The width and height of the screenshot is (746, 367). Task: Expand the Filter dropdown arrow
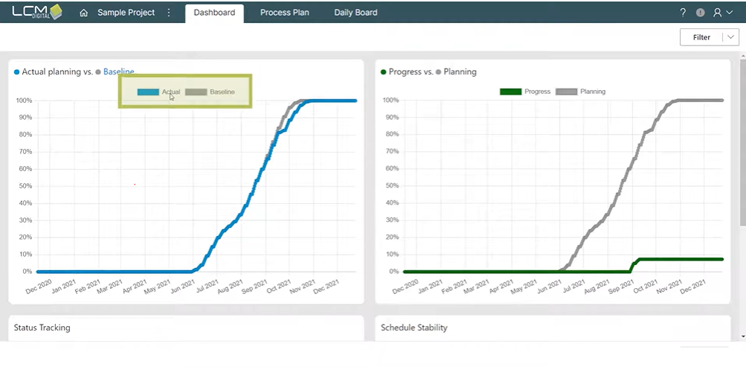coord(730,37)
